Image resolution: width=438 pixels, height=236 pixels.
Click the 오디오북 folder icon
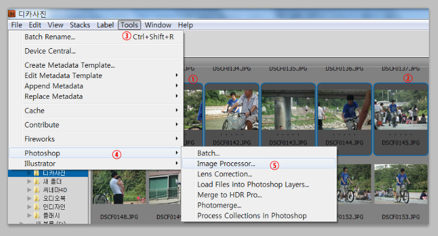point(37,198)
